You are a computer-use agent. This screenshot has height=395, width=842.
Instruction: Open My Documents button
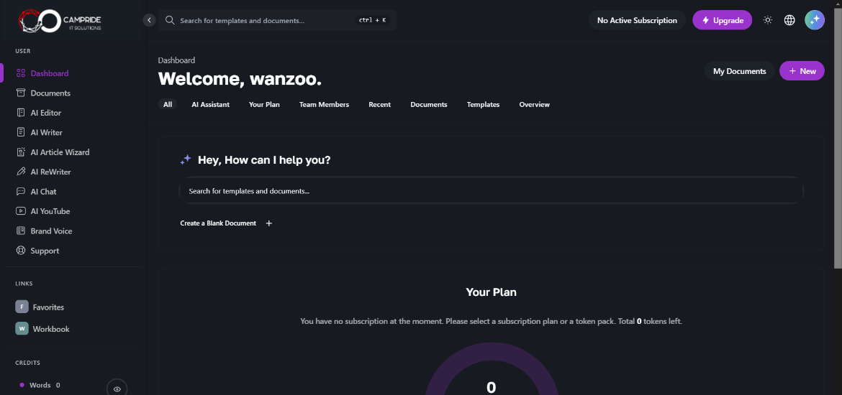[739, 71]
